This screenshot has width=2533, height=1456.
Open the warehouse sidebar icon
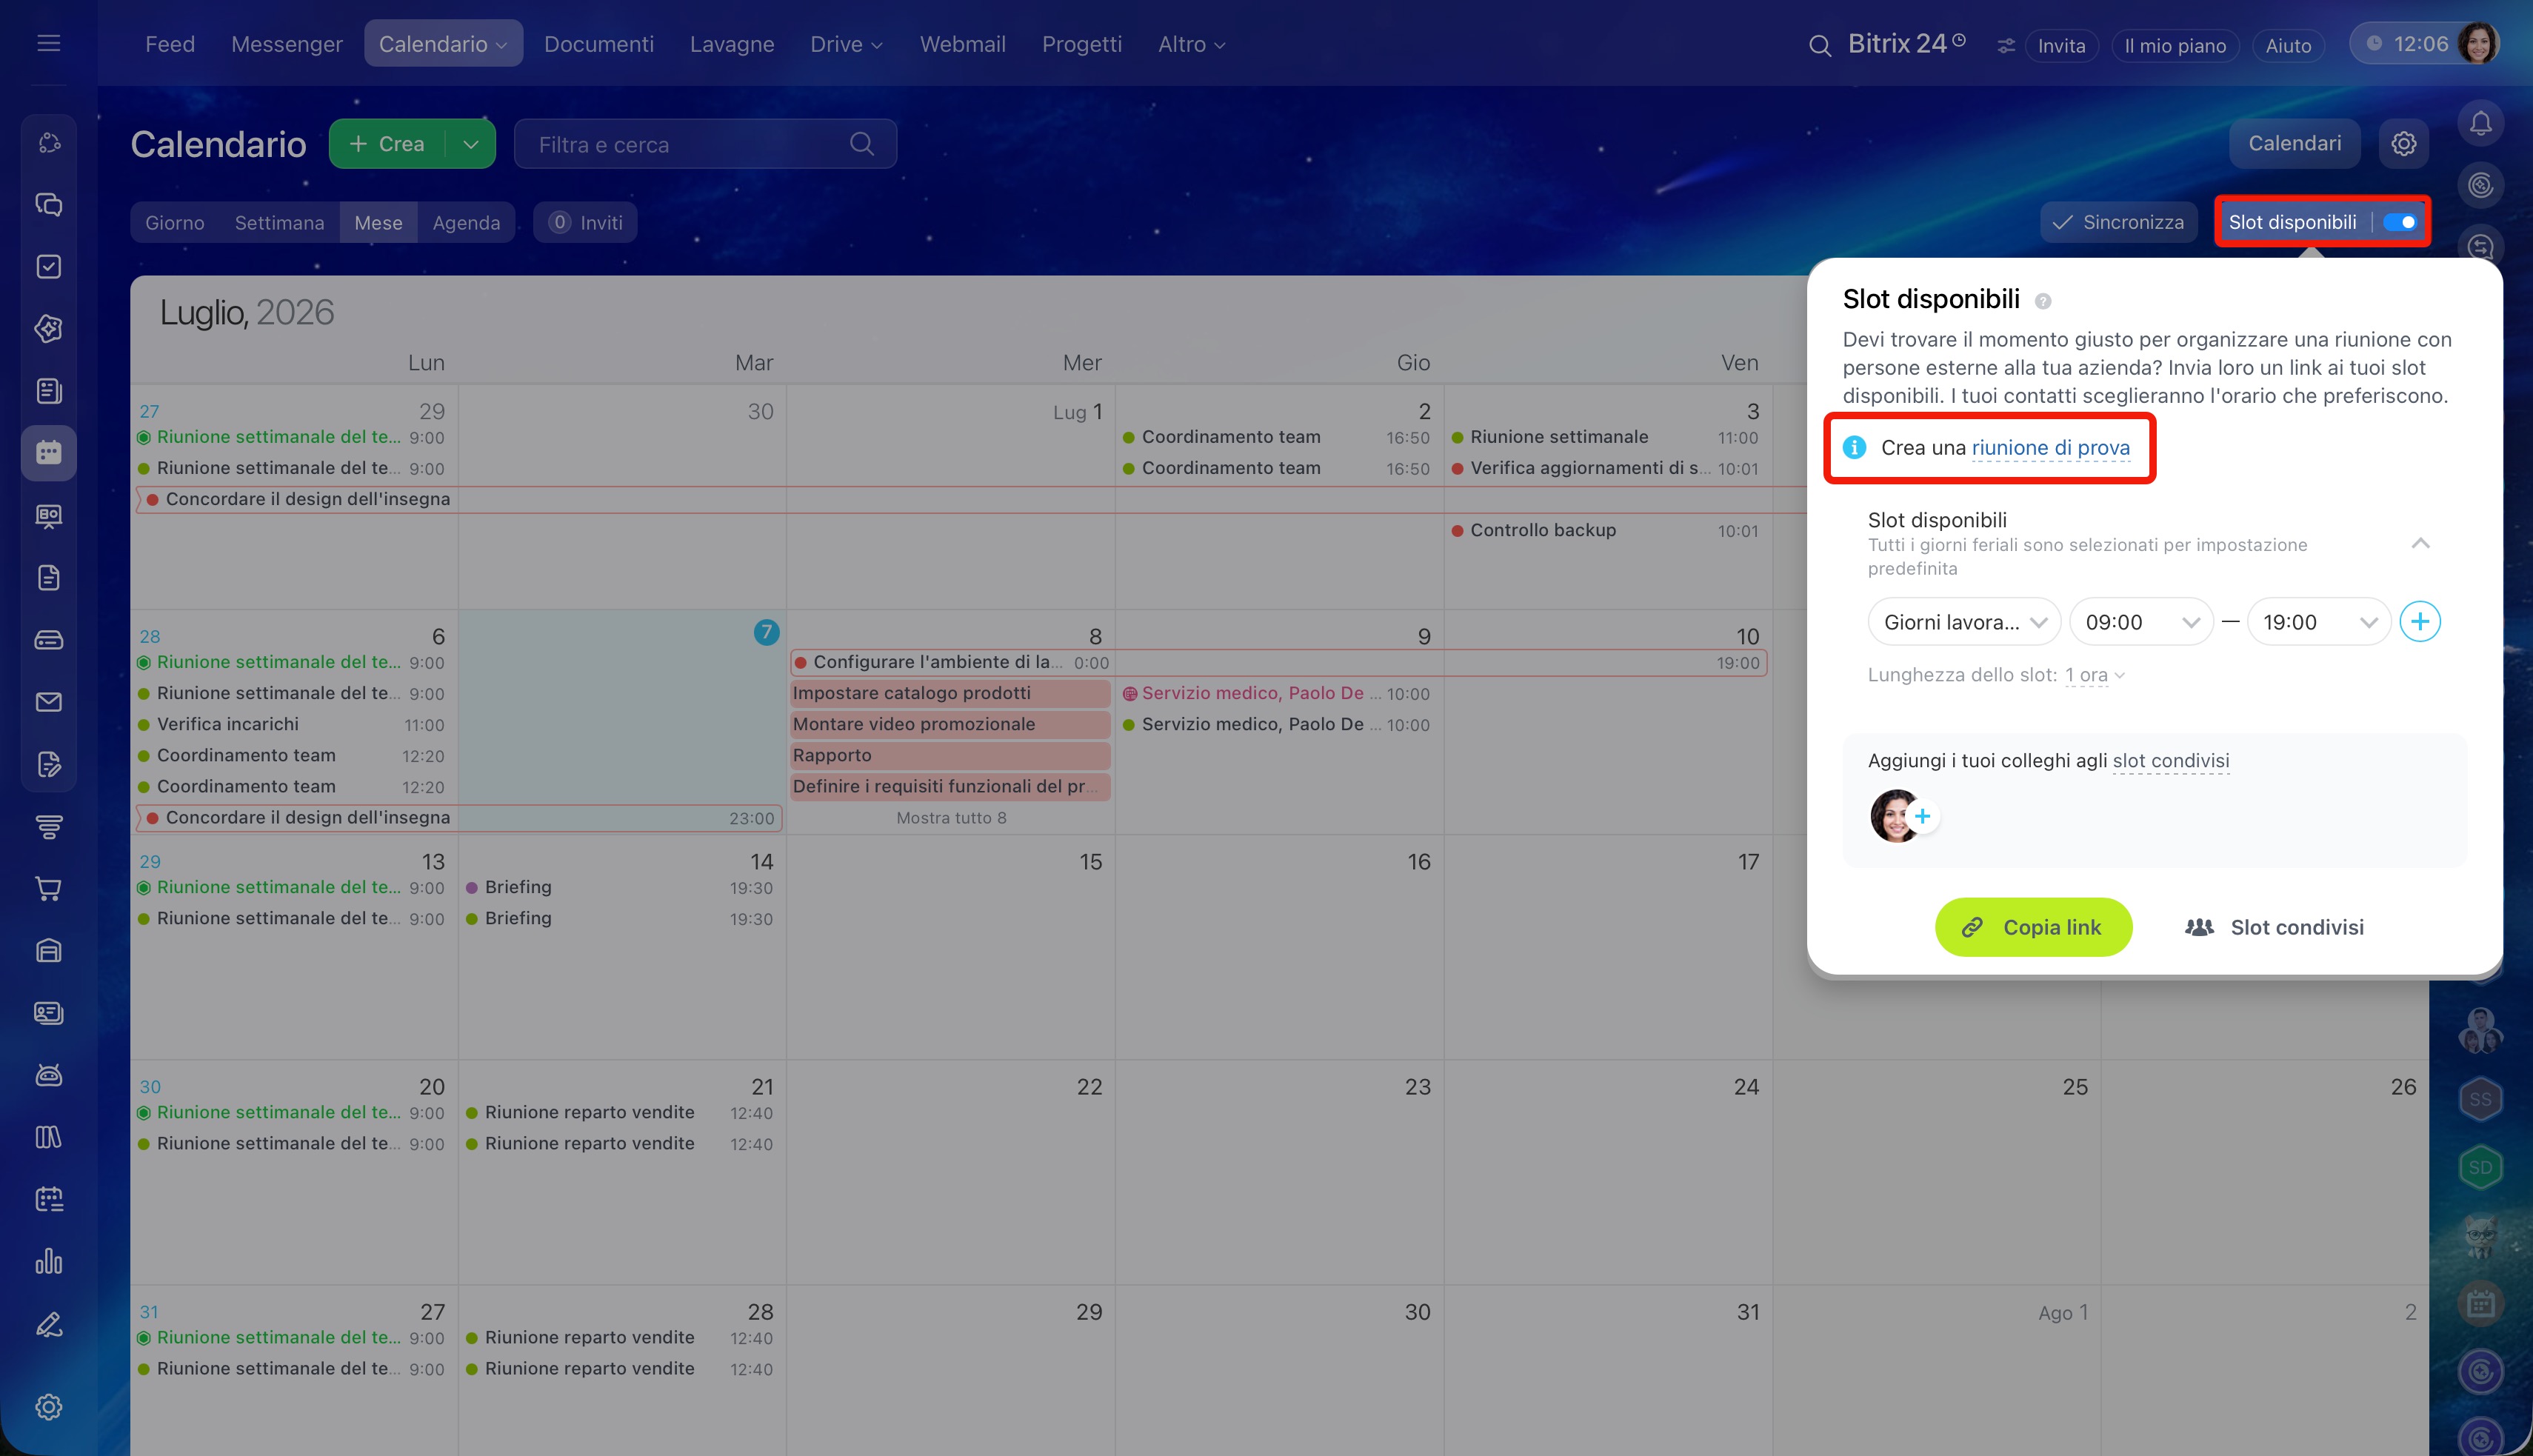point(48,951)
